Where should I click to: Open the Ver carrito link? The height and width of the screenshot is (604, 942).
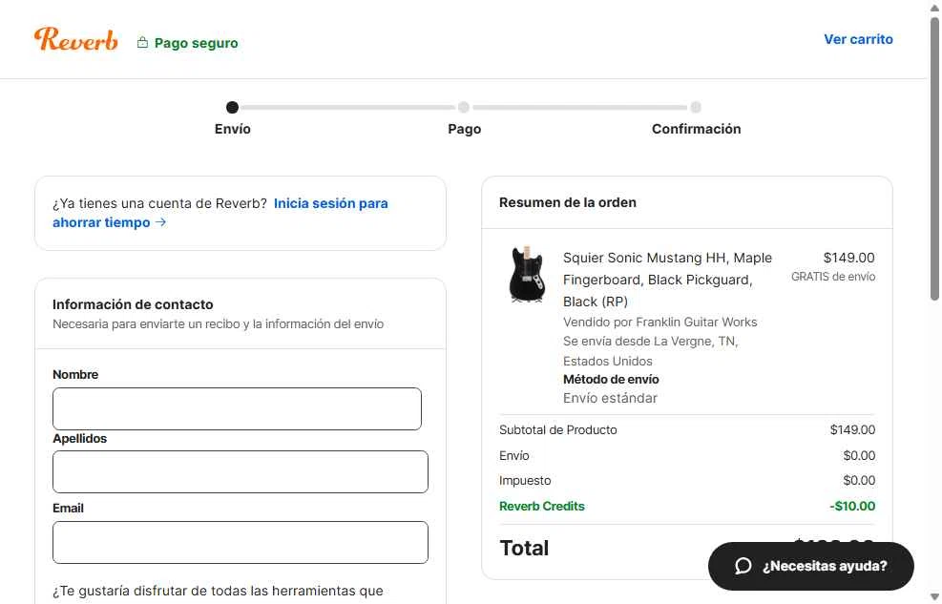point(858,39)
